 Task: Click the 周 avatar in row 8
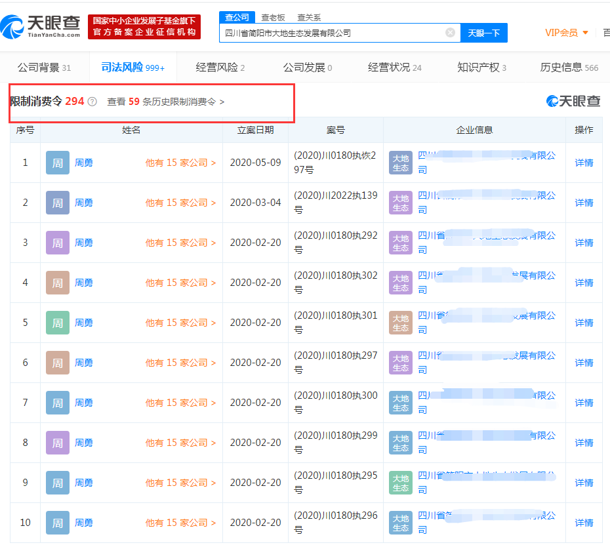(58, 443)
